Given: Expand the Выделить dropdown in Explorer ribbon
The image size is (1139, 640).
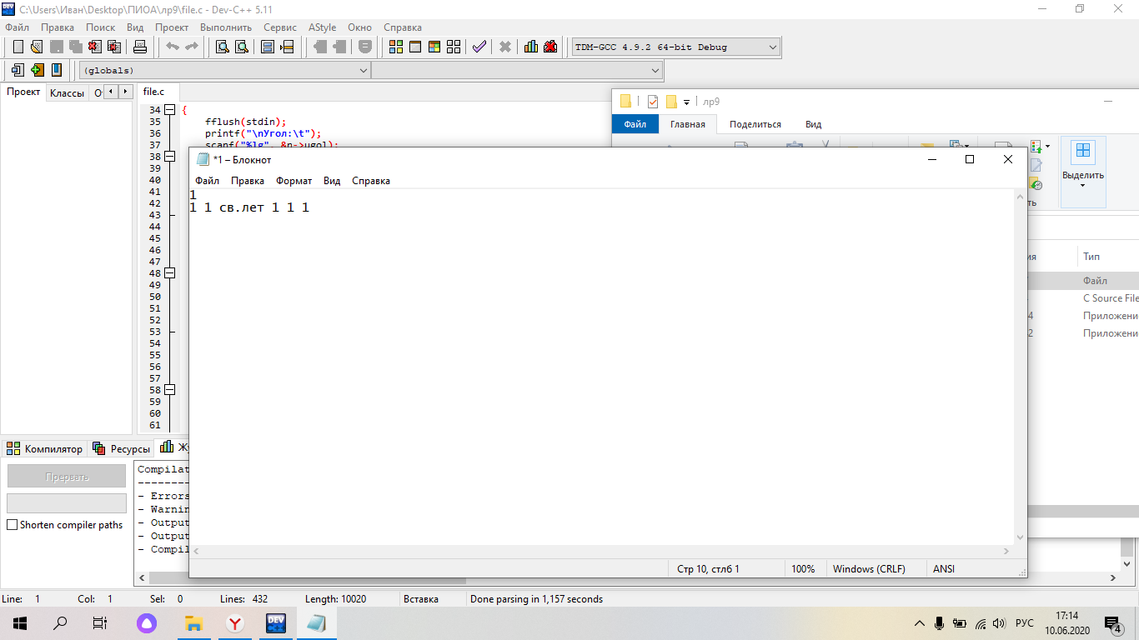Looking at the screenshot, I should pyautogui.click(x=1083, y=185).
